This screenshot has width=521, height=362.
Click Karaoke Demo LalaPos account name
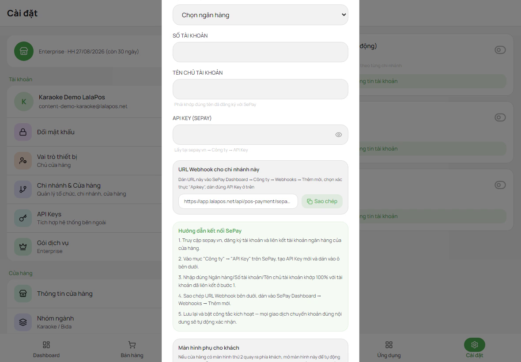pyautogui.click(x=72, y=97)
